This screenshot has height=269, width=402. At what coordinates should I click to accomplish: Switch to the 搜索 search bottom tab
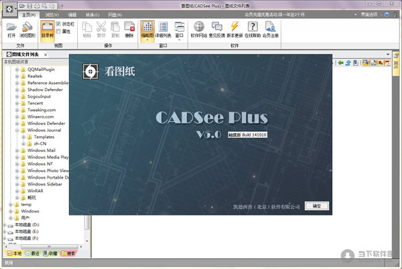click(x=68, y=254)
